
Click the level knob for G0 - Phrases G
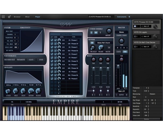pyautogui.click(x=59, y=65)
